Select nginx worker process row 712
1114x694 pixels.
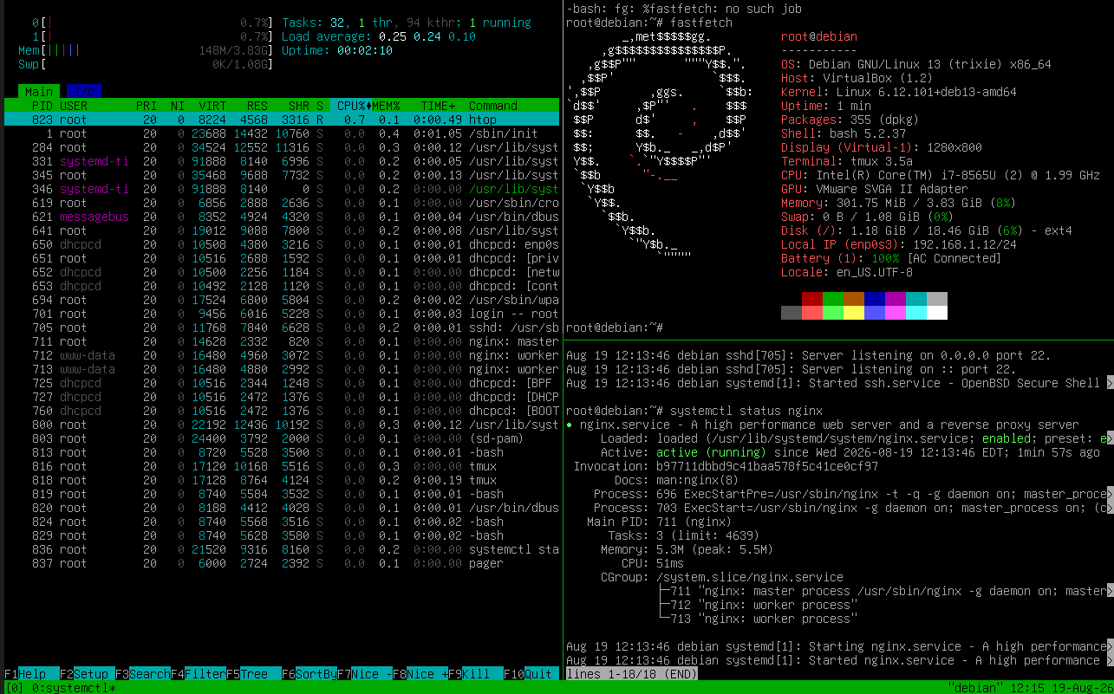282,355
